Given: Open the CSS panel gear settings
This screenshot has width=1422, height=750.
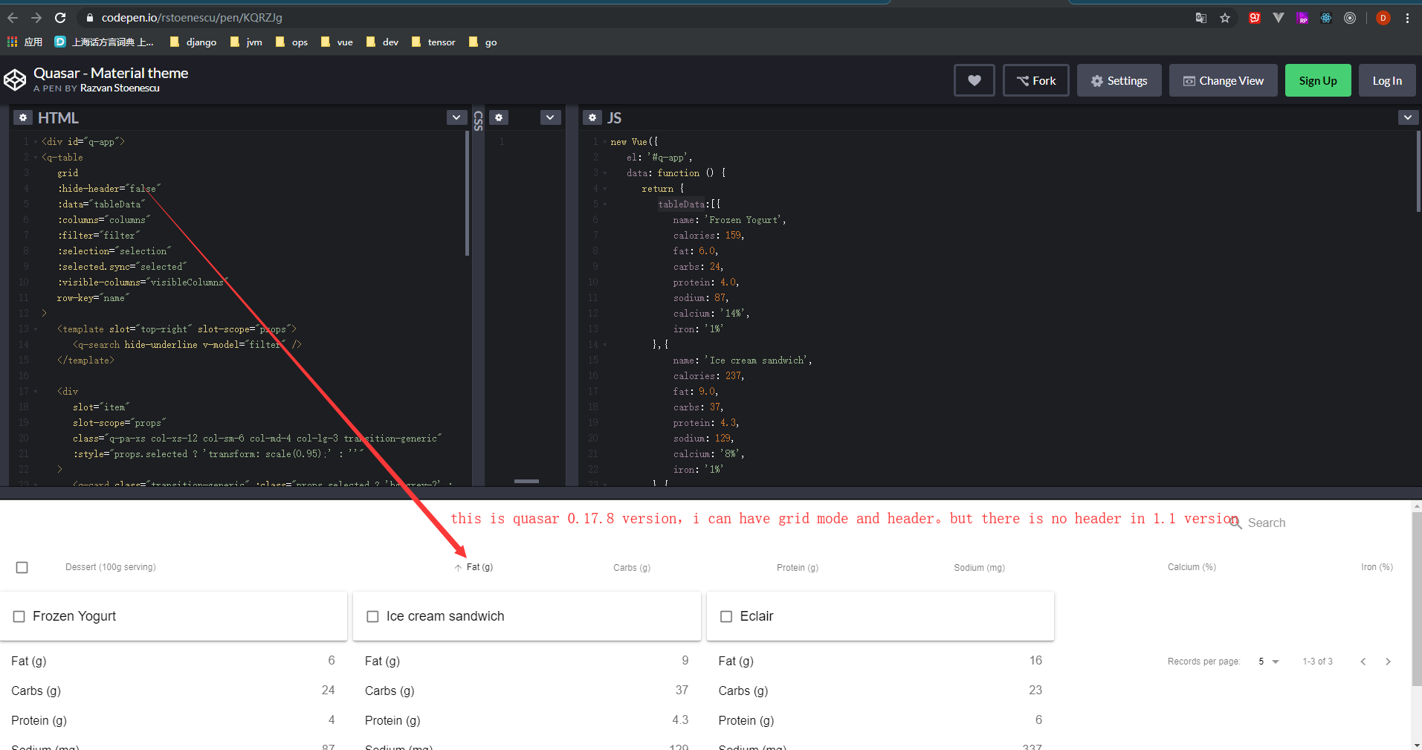Looking at the screenshot, I should 499,117.
